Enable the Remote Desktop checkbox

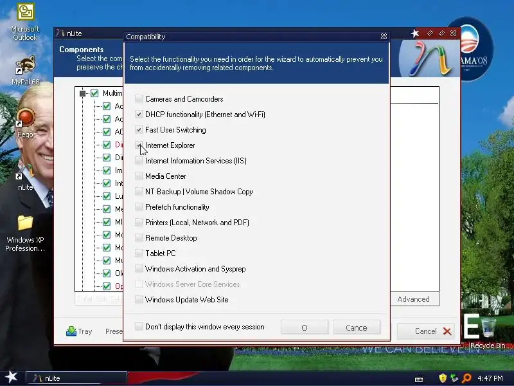pos(139,237)
